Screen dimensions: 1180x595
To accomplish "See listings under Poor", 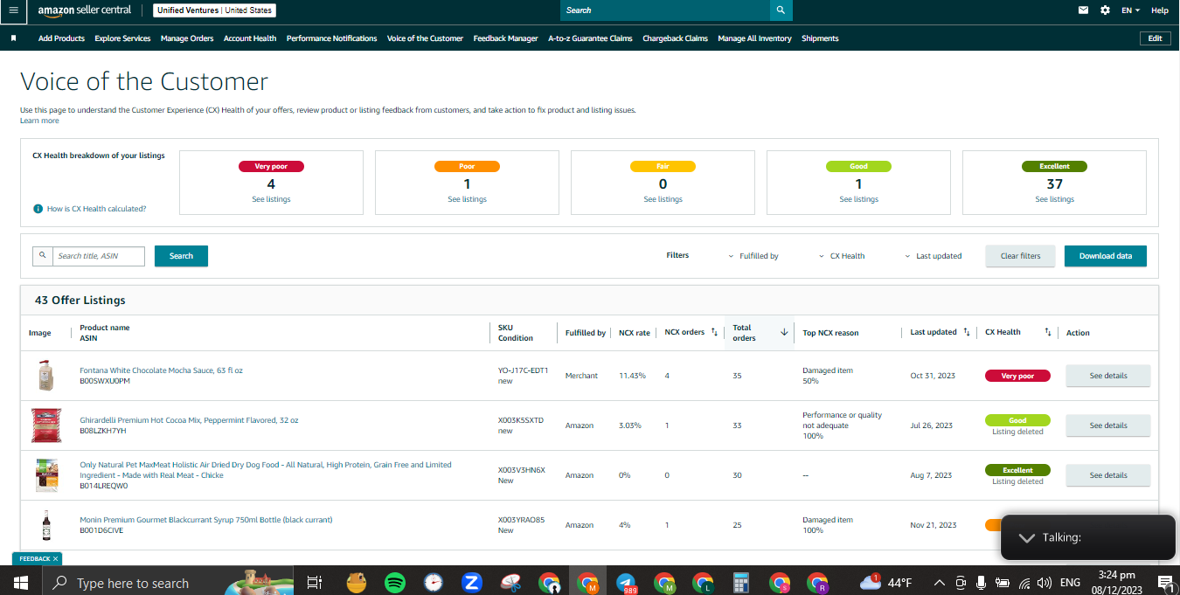I will (467, 199).
